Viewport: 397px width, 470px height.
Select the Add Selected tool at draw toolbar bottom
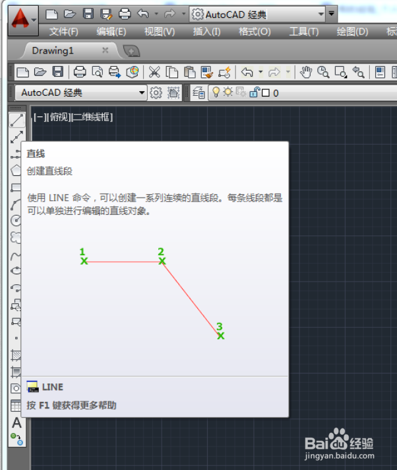16,439
